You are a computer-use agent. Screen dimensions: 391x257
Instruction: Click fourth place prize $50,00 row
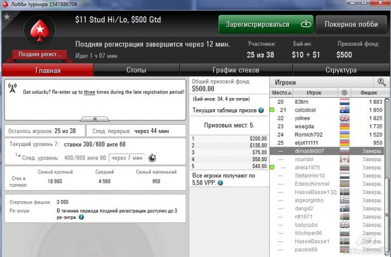tap(229, 159)
